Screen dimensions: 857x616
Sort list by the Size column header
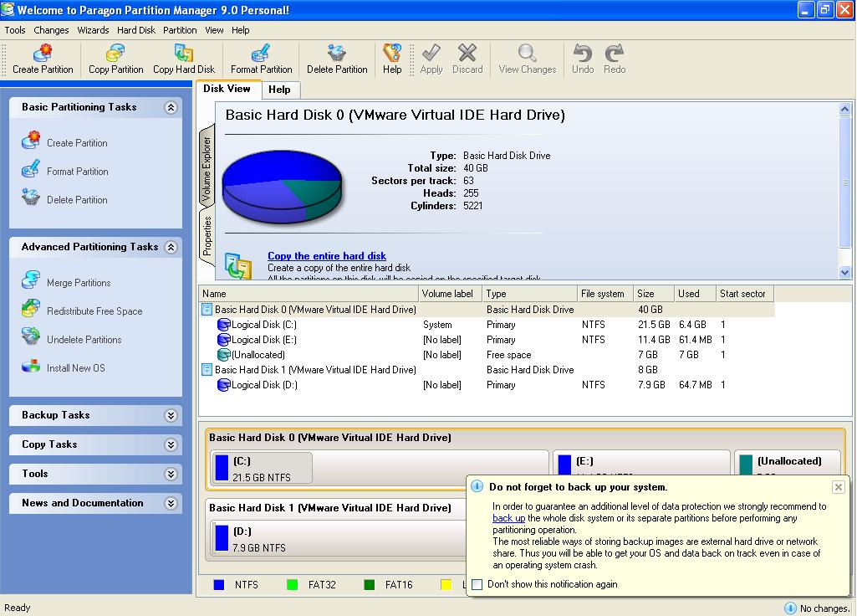pos(653,294)
